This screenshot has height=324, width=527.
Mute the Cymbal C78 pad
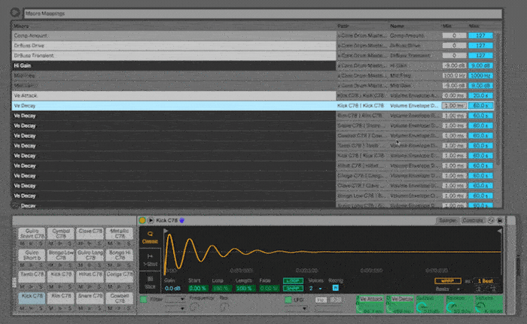[x=51, y=243]
